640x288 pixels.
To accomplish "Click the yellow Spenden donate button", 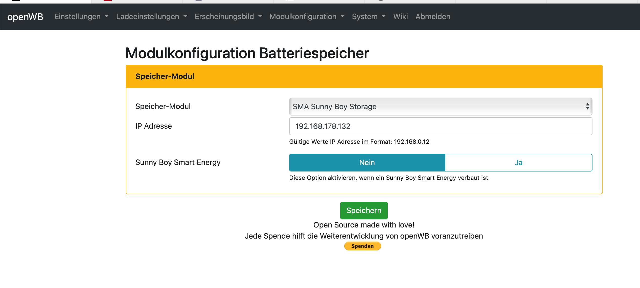I will coord(362,246).
